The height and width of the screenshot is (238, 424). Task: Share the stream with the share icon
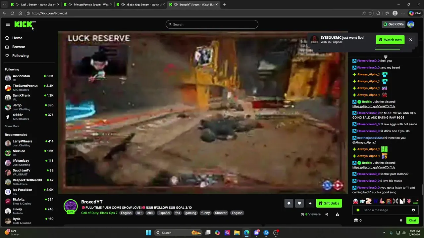pos(327,214)
